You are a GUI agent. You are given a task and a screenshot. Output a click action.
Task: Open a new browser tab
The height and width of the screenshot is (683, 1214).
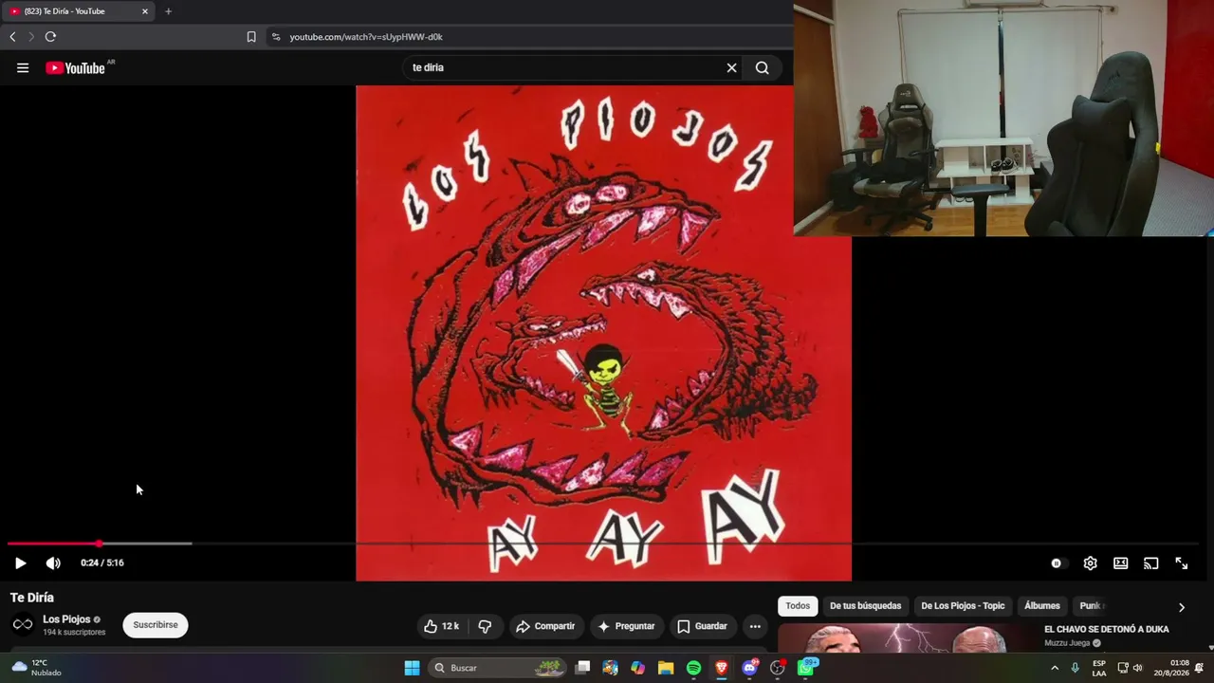[168, 11]
